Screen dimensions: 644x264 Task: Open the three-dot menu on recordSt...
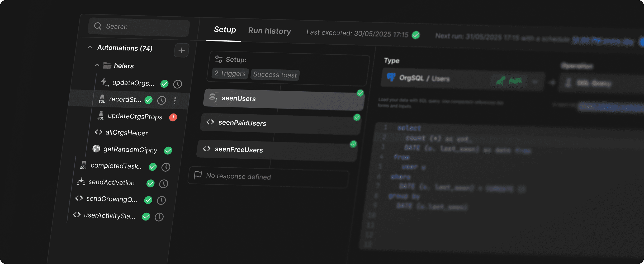(x=175, y=101)
